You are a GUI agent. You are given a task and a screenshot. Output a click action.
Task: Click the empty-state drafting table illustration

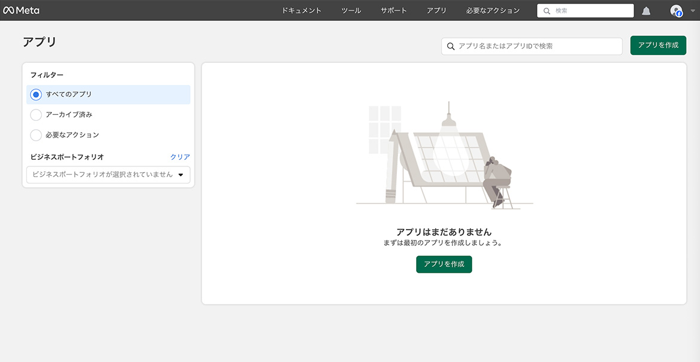(444, 156)
